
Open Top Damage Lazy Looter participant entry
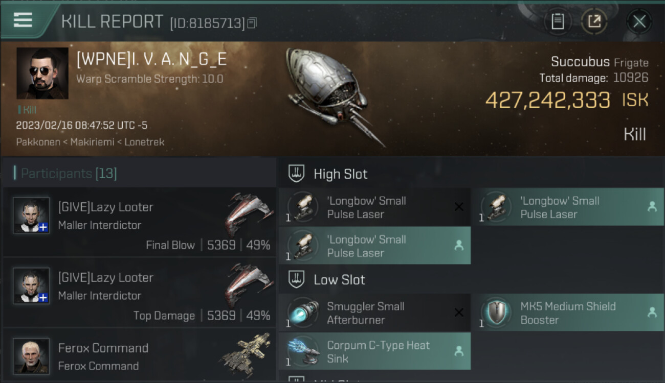coord(139,293)
